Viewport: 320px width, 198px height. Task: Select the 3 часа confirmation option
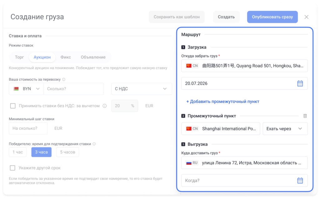pyautogui.click(x=41, y=152)
